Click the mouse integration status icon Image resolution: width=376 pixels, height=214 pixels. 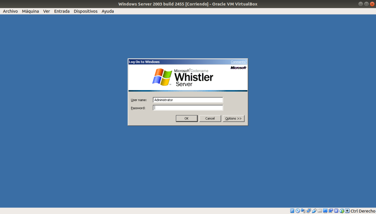342,211
